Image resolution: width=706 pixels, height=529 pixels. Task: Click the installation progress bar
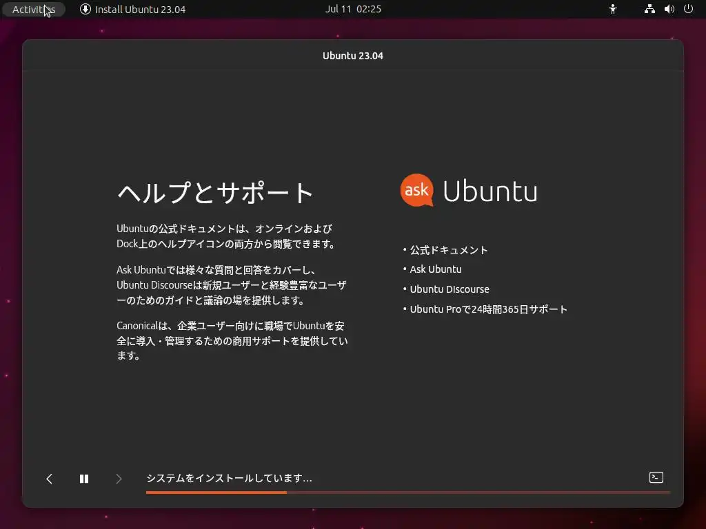point(408,492)
